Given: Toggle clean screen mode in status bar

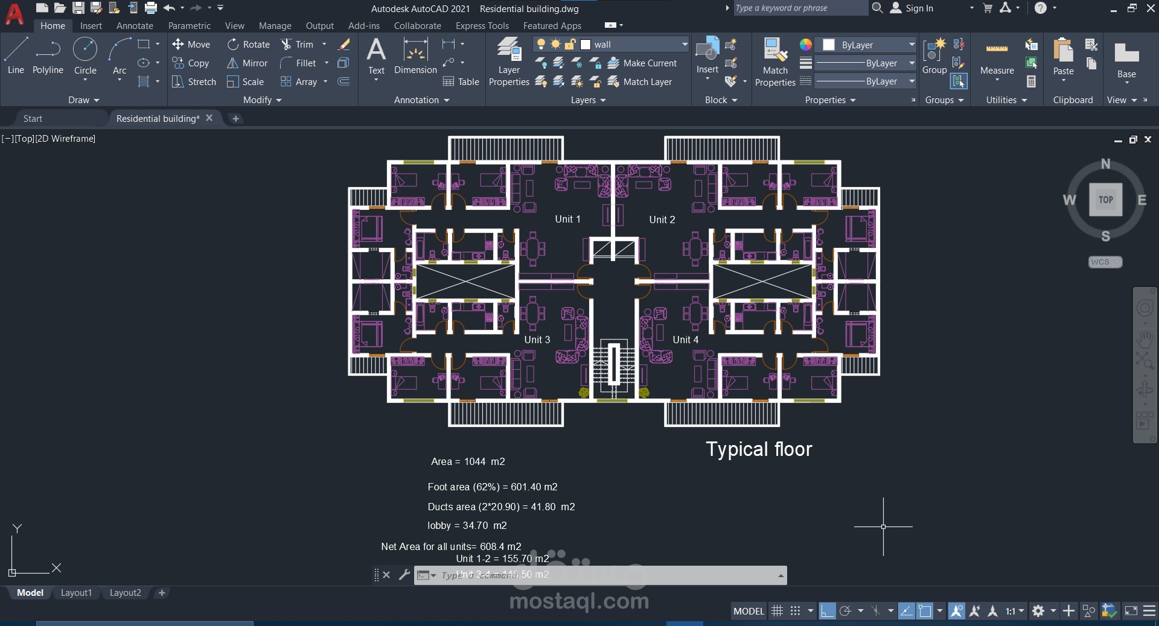Looking at the screenshot, I should 1131,611.
